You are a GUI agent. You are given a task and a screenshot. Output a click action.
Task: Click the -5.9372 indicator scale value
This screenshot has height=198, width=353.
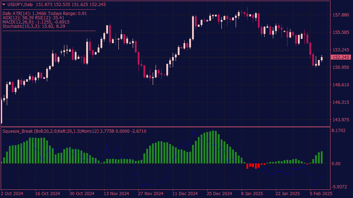tap(339, 187)
